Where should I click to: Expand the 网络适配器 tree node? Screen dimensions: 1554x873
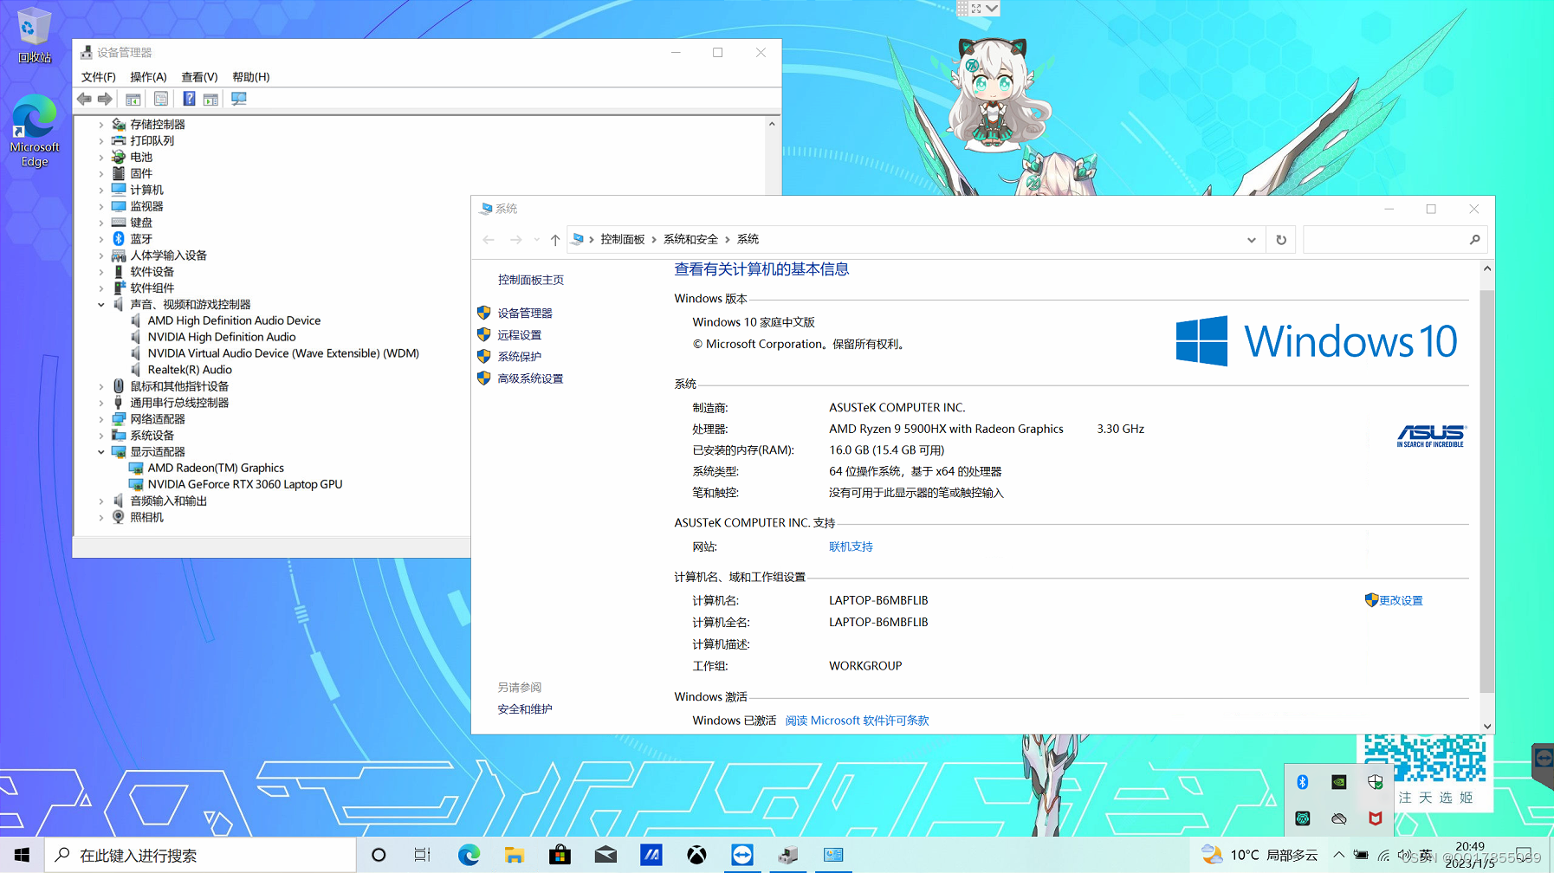click(x=101, y=419)
